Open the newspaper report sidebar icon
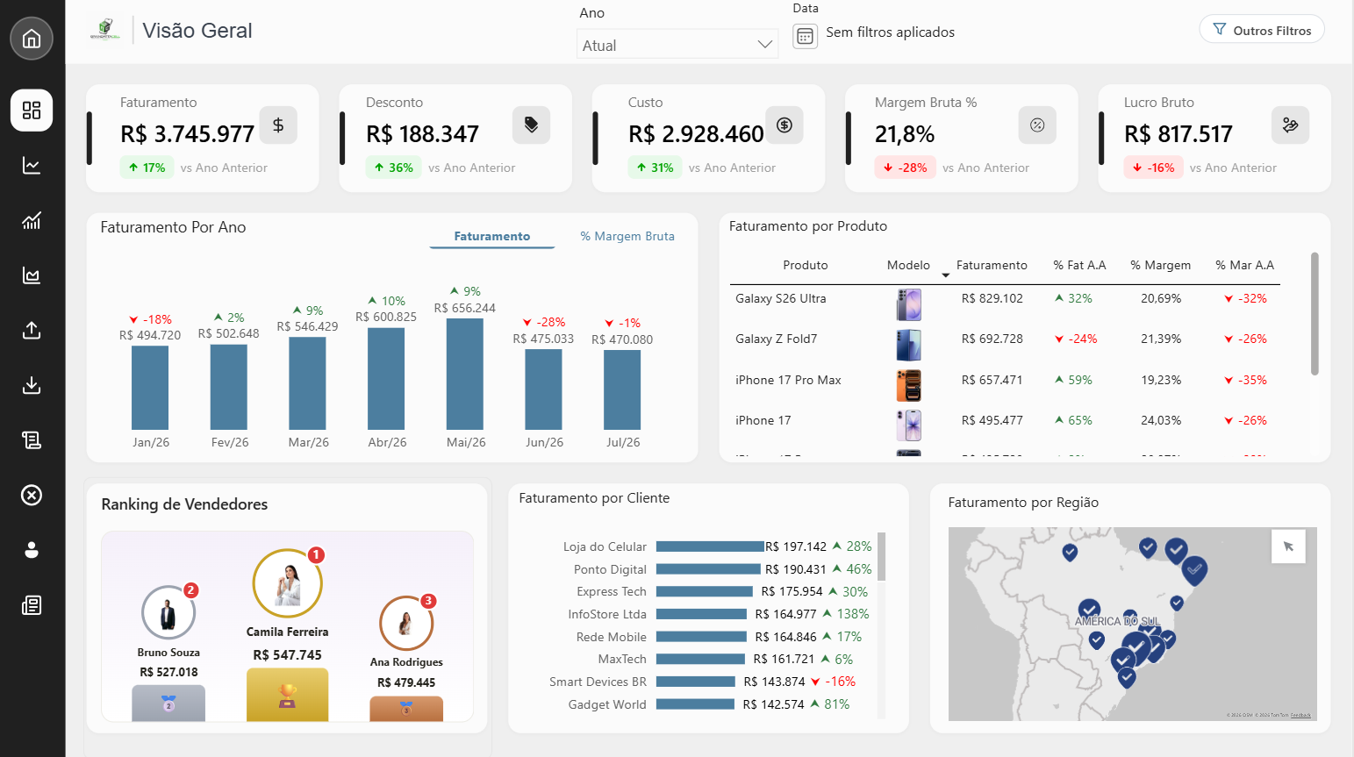This screenshot has width=1354, height=757. 32,605
